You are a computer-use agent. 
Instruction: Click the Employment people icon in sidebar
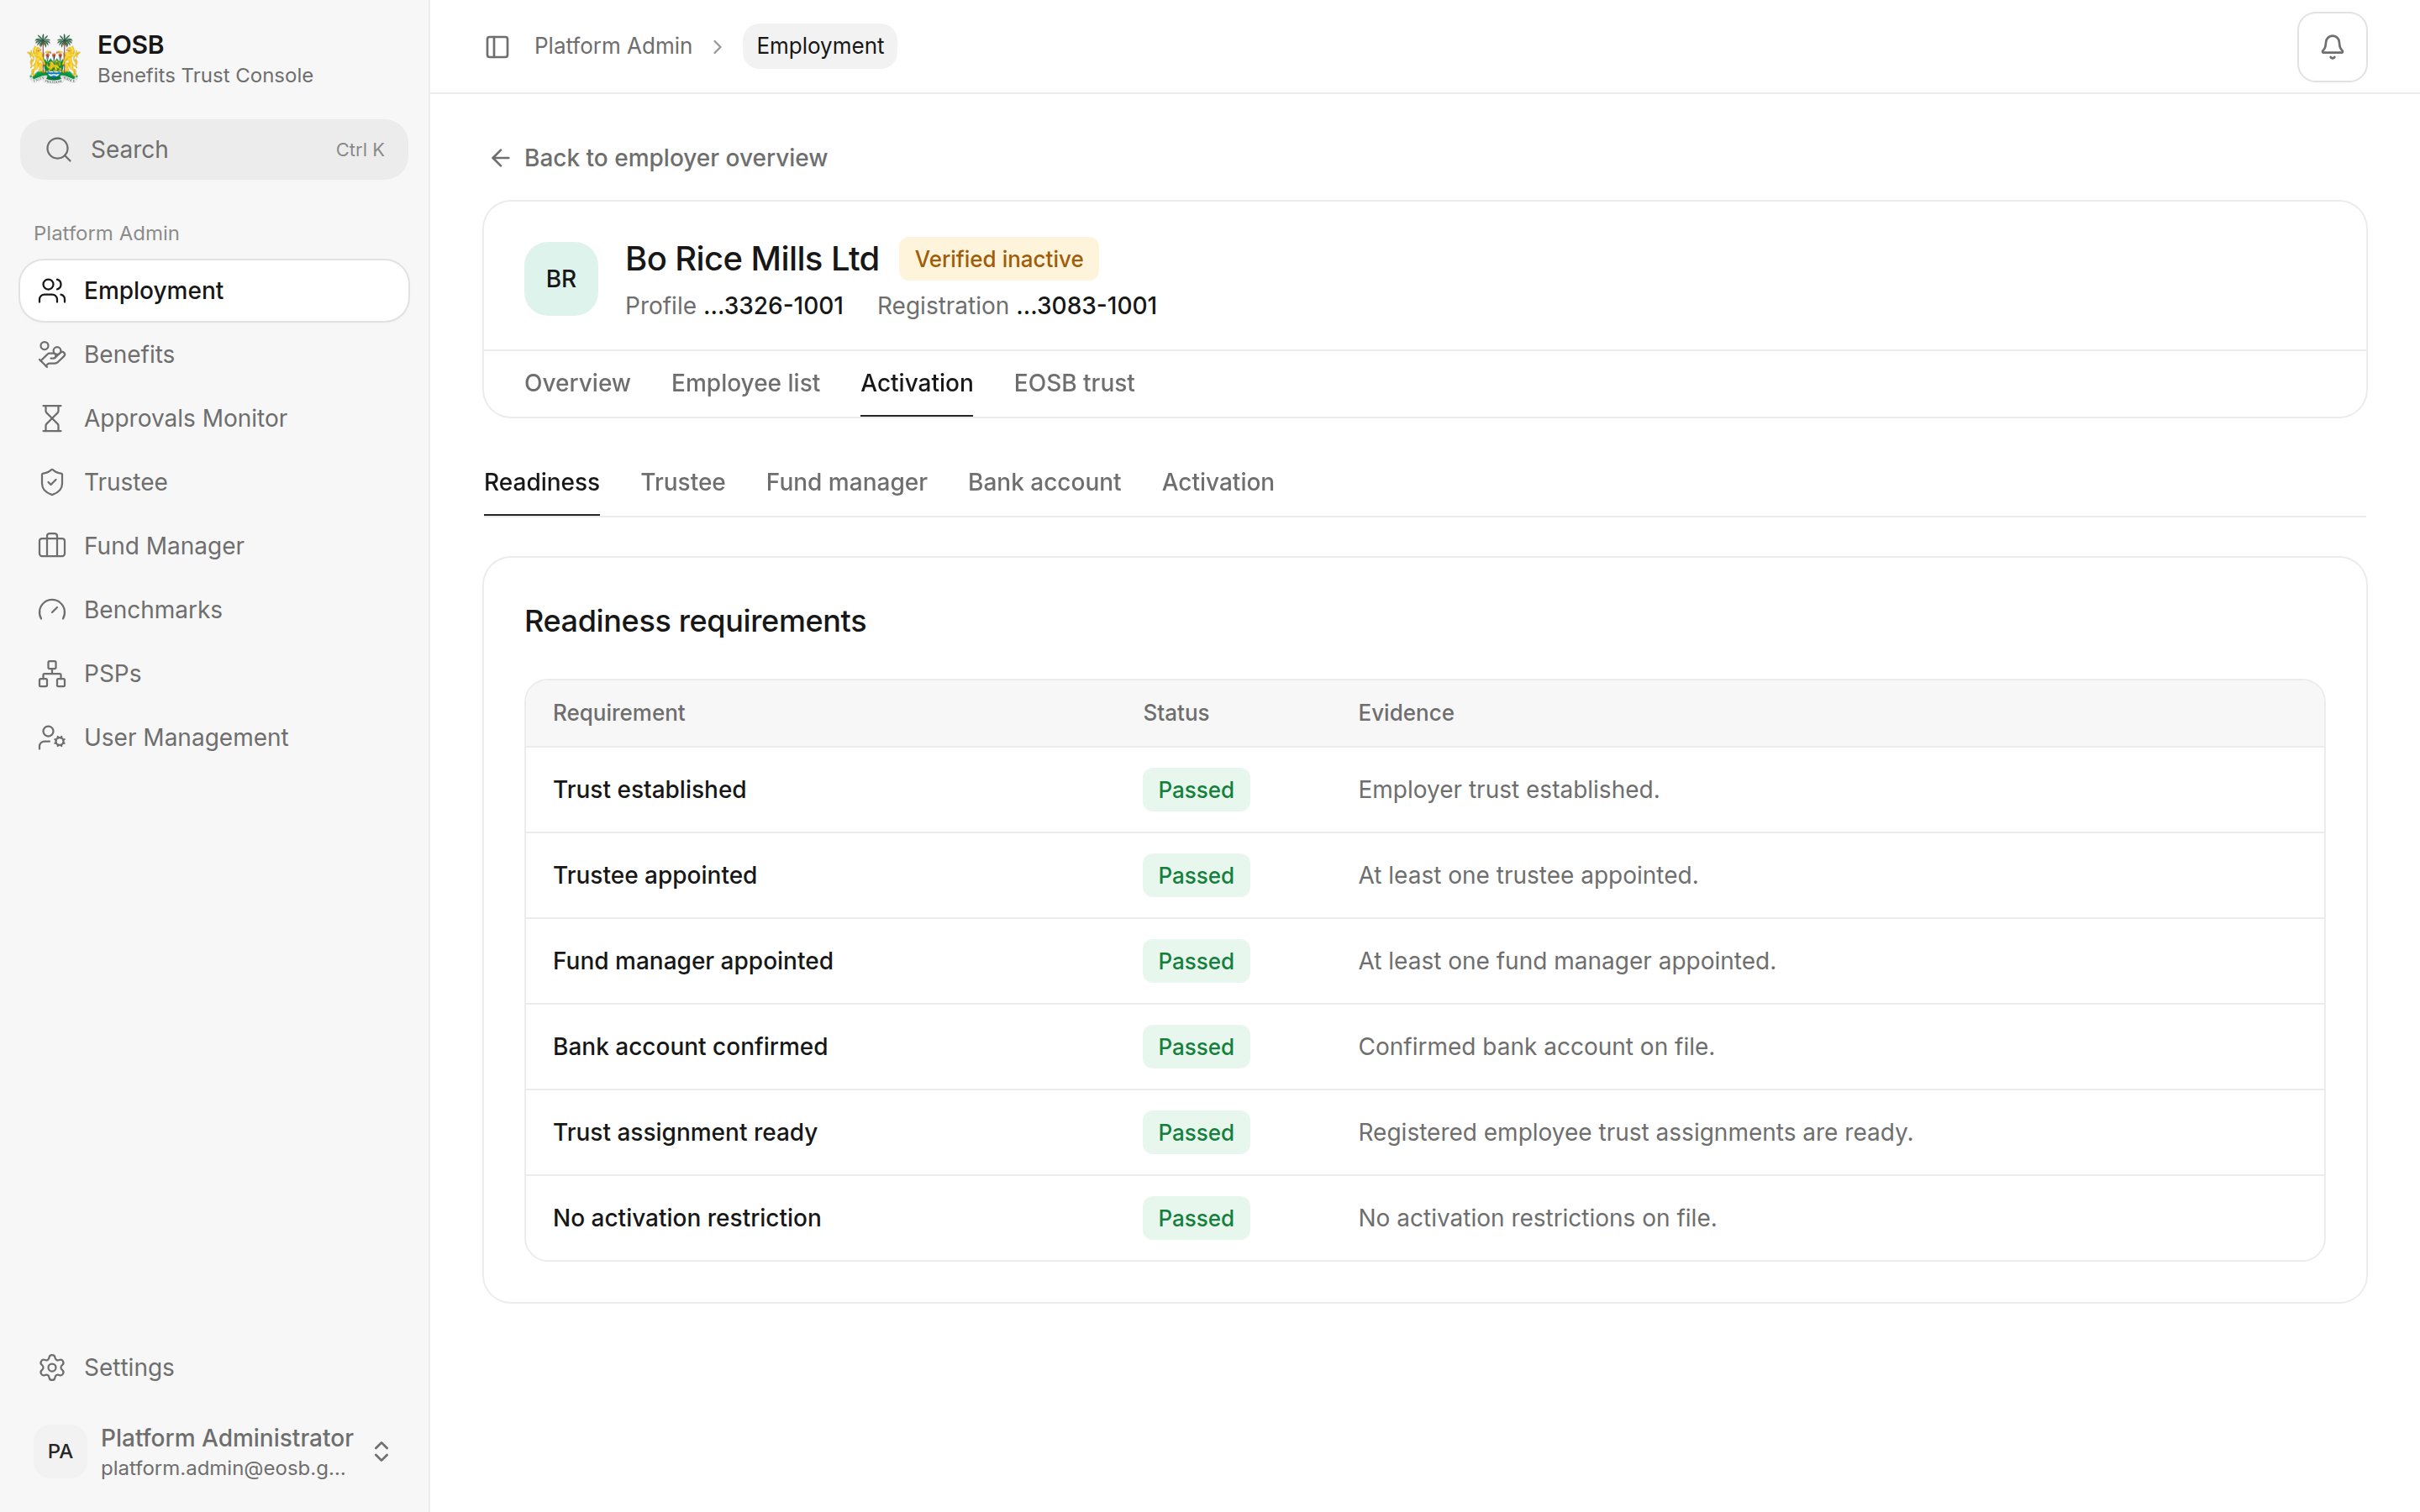(x=52, y=291)
